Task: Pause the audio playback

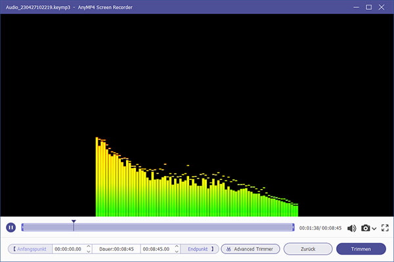Action: click(x=11, y=228)
